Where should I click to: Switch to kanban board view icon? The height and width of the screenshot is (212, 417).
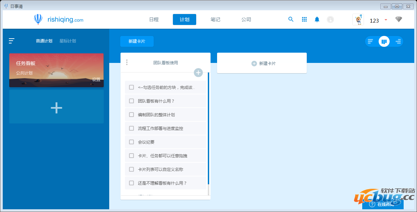click(x=384, y=42)
